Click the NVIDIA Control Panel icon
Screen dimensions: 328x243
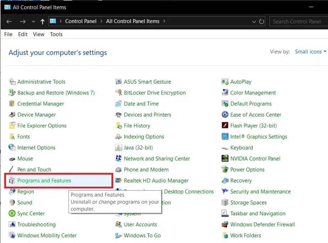(x=225, y=159)
